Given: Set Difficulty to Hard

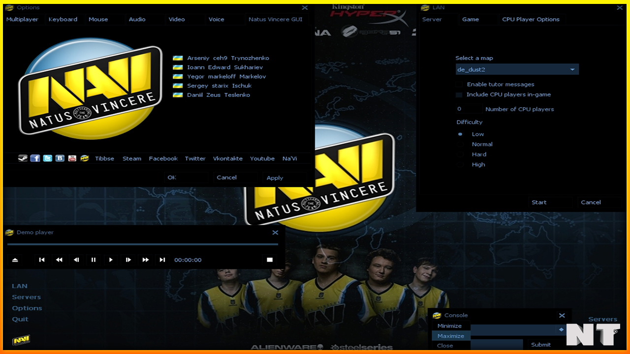Looking at the screenshot, I should [460, 154].
